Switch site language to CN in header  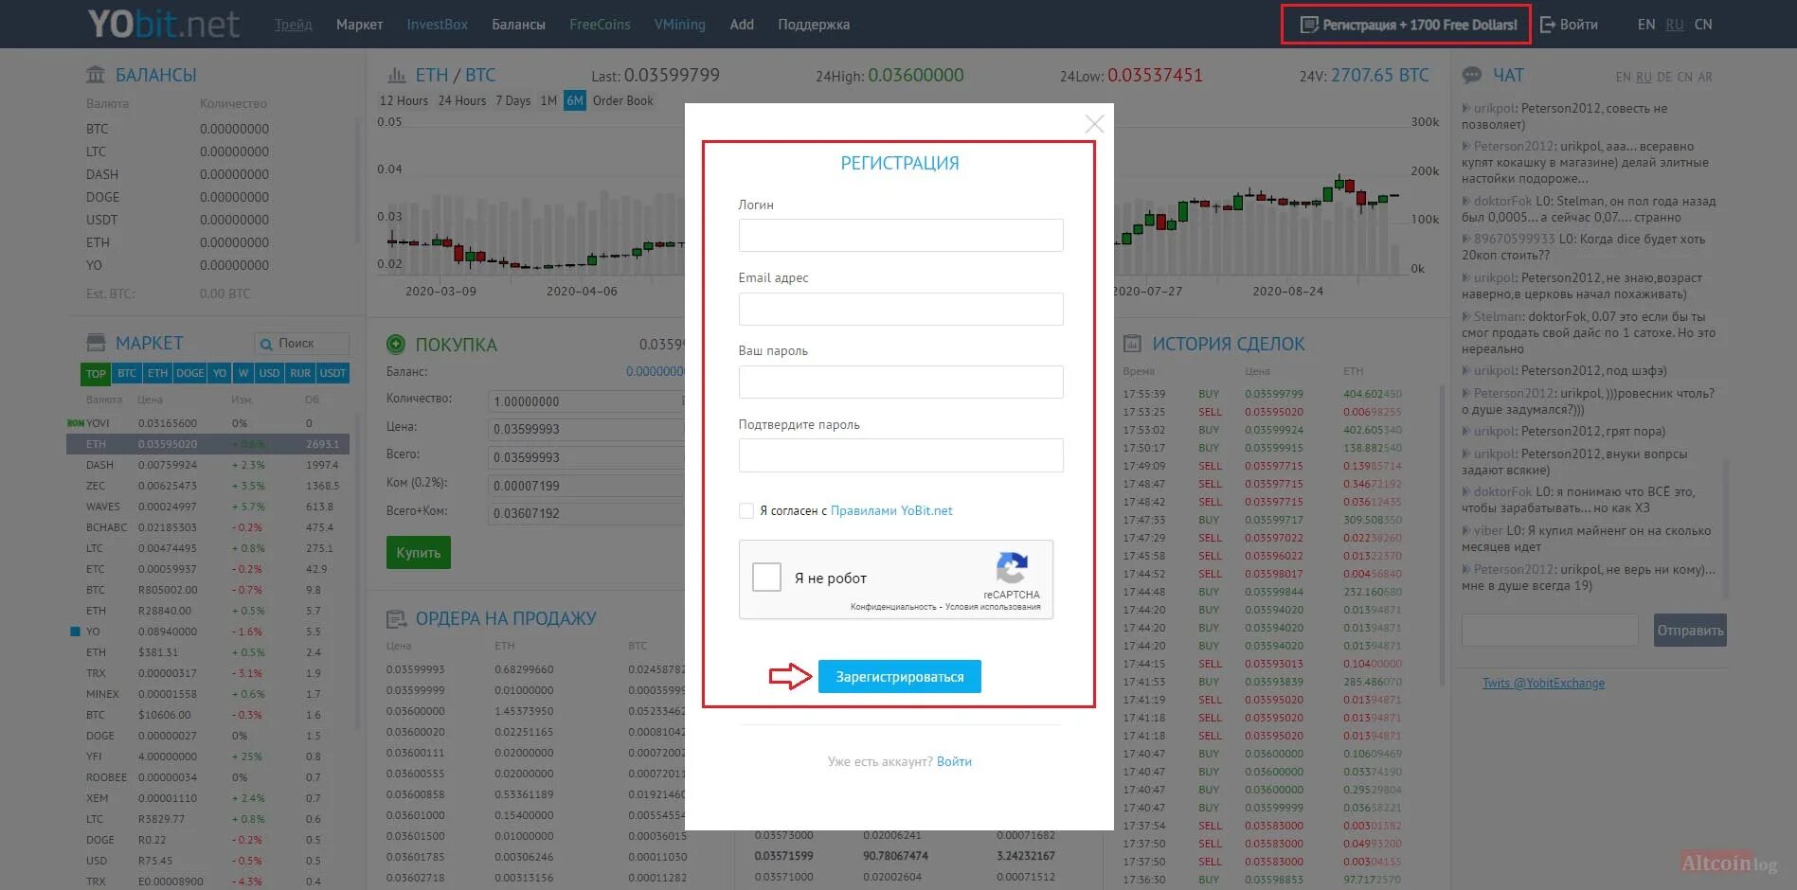point(1703,25)
